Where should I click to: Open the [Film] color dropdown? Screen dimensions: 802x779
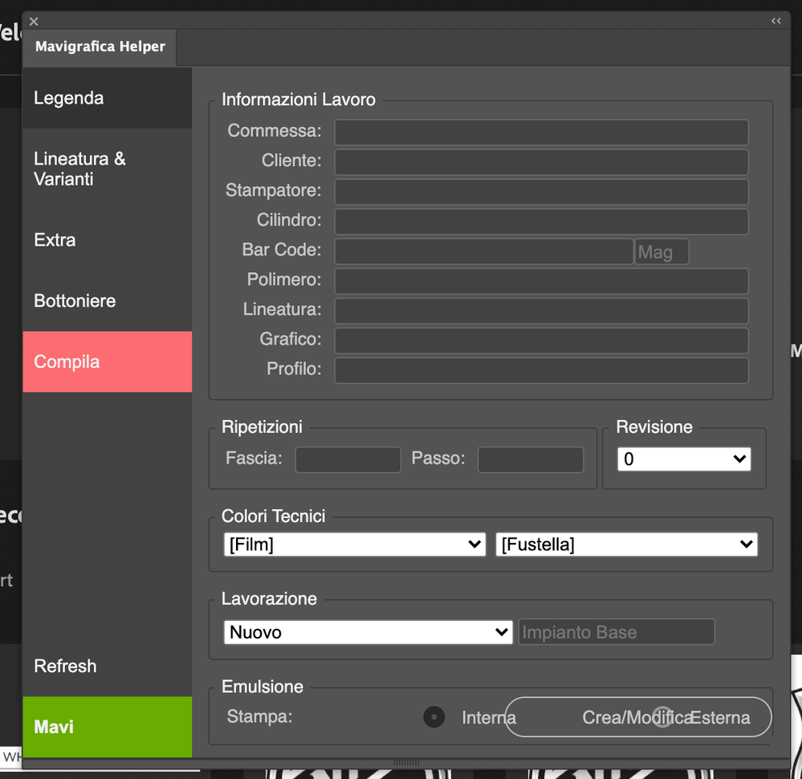354,544
